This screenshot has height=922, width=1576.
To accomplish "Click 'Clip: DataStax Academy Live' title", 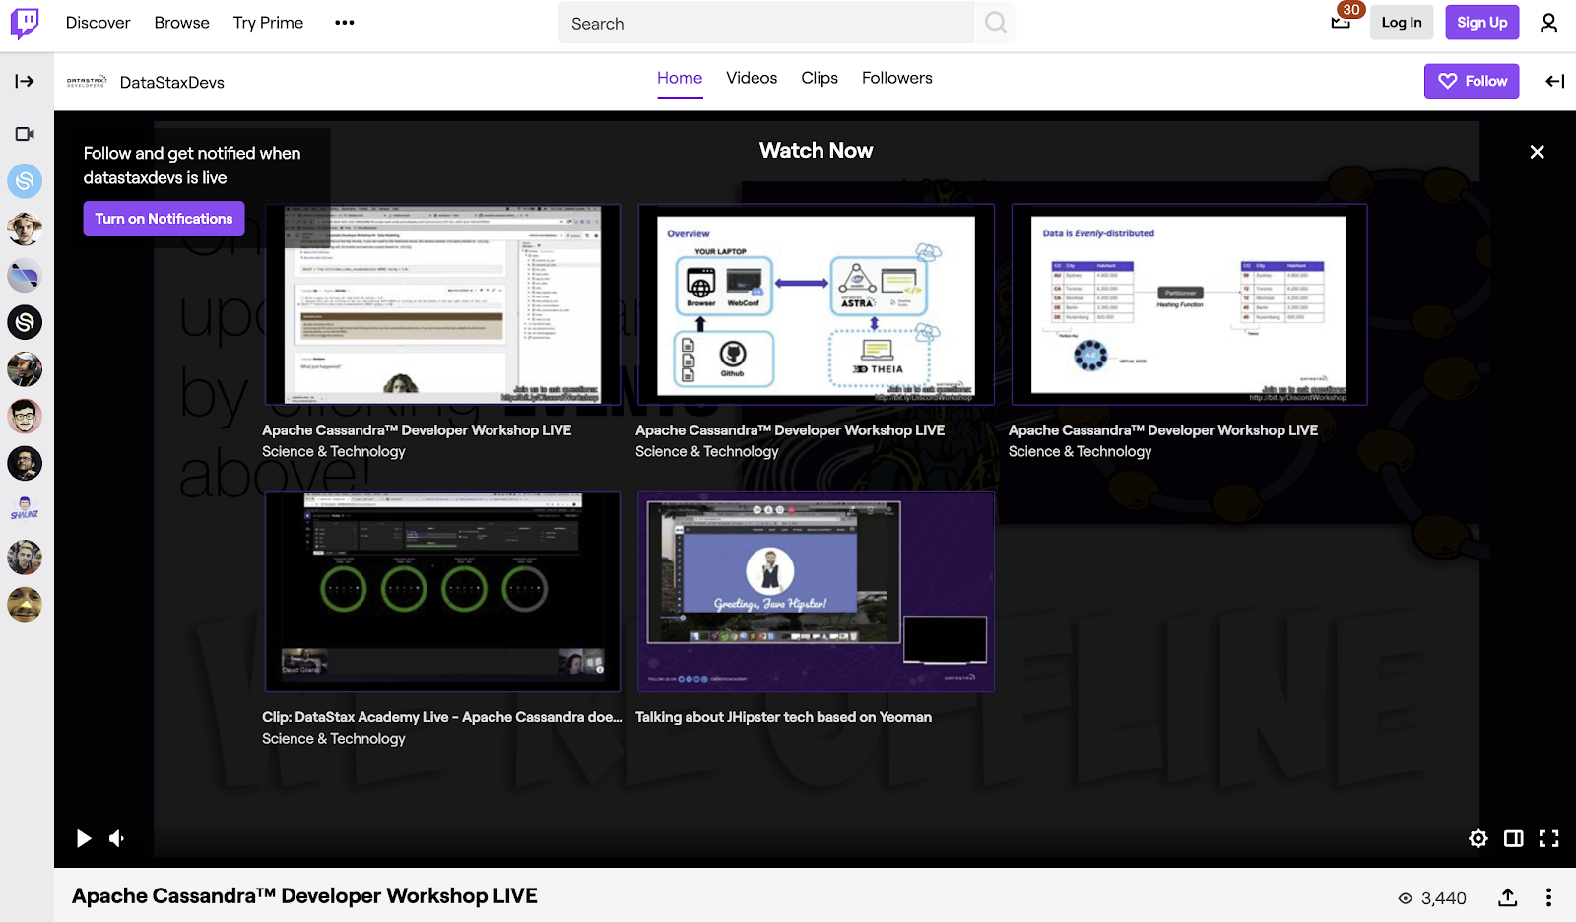I will point(442,717).
